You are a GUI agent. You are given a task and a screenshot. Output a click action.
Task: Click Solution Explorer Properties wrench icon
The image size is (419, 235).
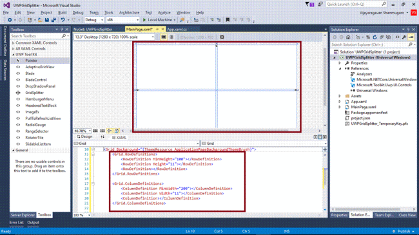click(404, 37)
